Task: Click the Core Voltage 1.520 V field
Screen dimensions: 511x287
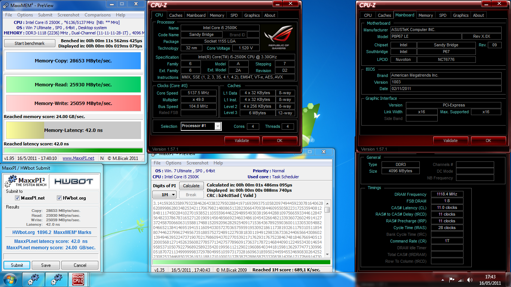Action: click(x=246, y=48)
